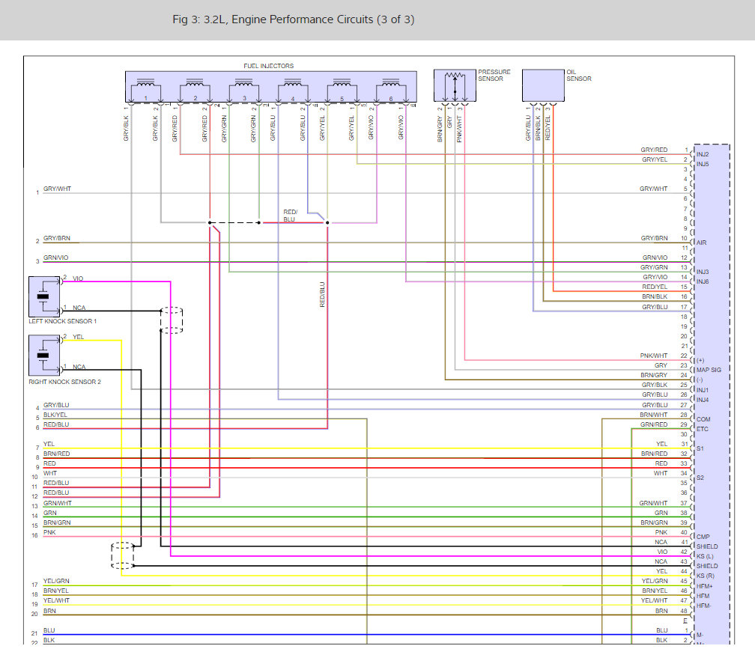Click the 'INJ2' connector pin label
Image resolution: width=755 pixels, height=649 pixels.
703,154
